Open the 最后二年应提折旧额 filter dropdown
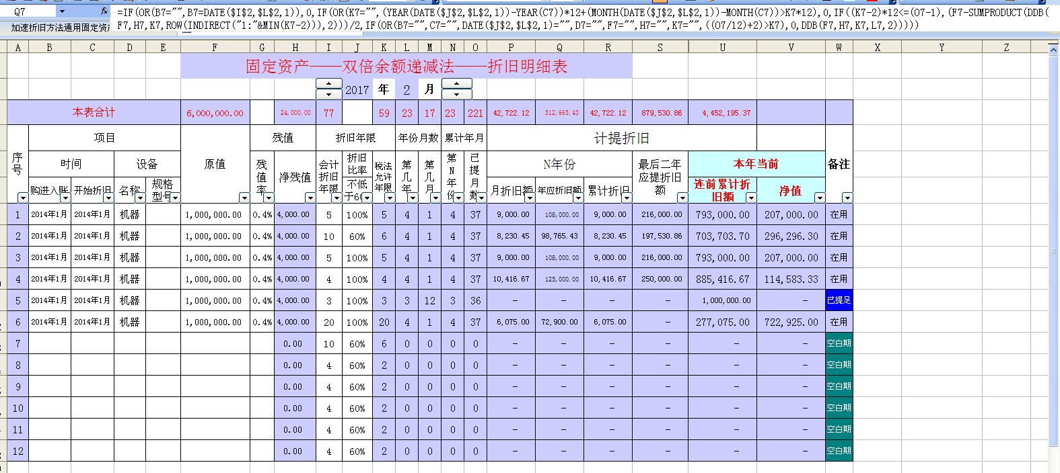The image size is (1060, 473). pos(682,198)
